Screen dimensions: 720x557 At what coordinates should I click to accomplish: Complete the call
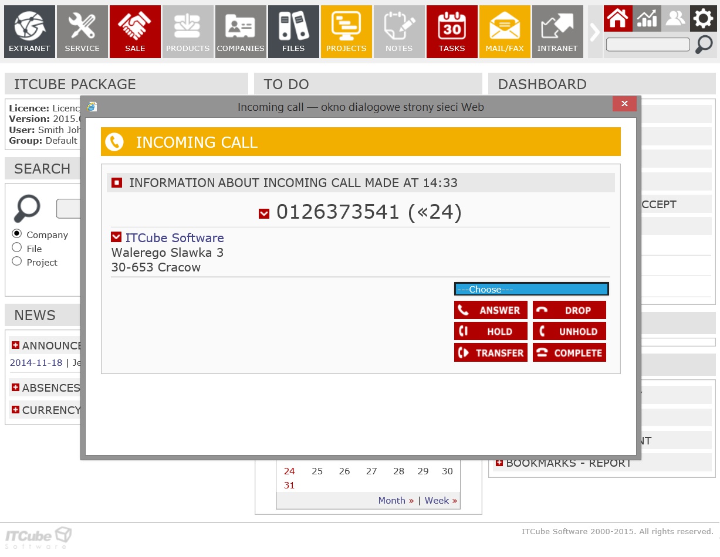coord(569,352)
